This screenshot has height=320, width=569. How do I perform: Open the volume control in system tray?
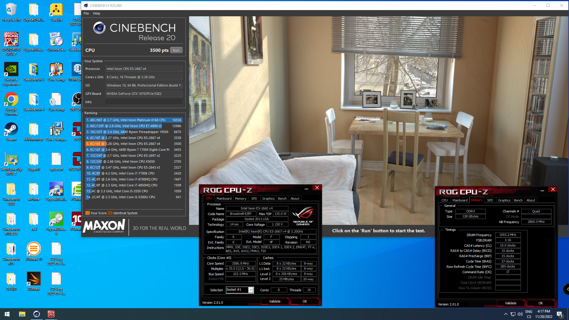tap(520, 314)
